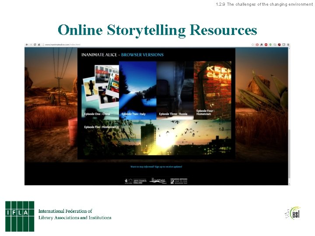Click 'Episode One : China' caption
Image resolution: width=315 pixels, height=236 pixels.
97,114
